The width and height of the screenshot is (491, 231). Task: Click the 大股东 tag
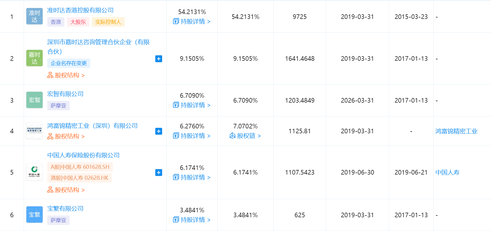tap(78, 22)
